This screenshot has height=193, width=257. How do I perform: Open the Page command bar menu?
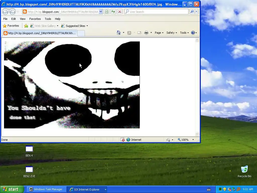[159, 33]
